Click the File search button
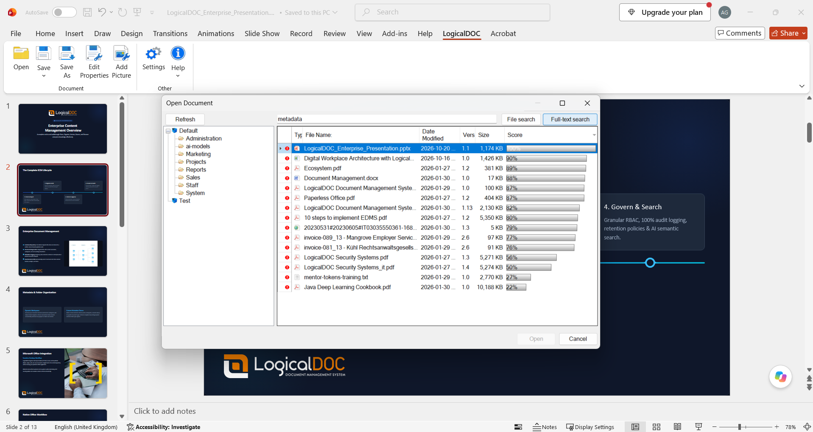813x432 pixels. [x=521, y=119]
